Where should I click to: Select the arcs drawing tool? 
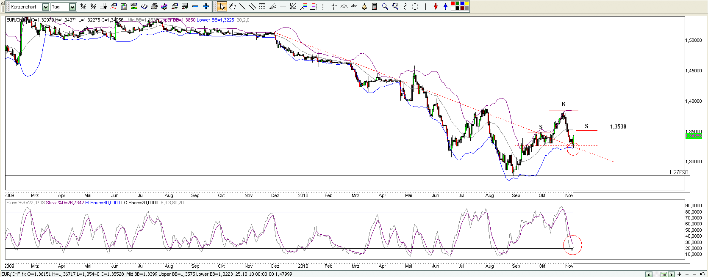point(344,6)
